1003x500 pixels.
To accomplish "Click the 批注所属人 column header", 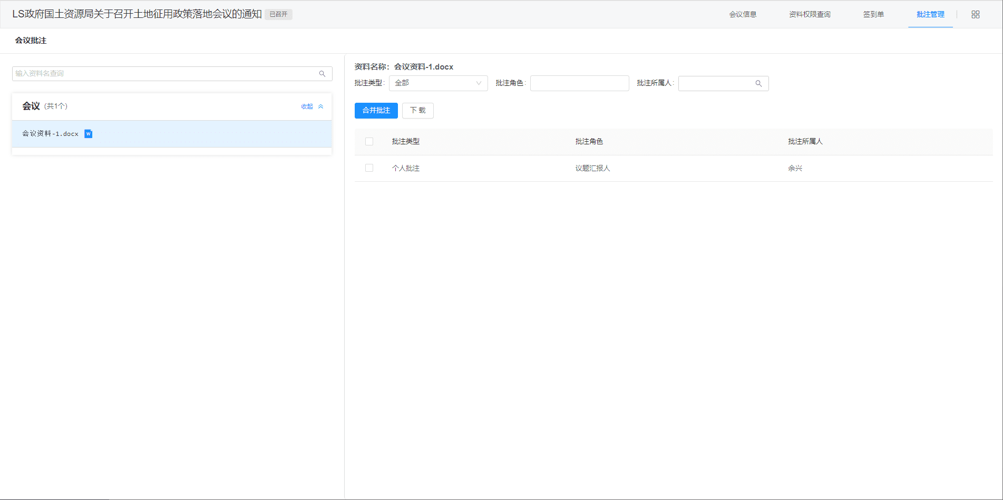I will click(805, 142).
